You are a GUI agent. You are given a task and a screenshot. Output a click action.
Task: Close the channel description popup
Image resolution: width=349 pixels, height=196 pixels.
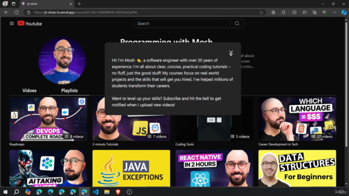(231, 53)
